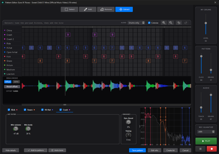This screenshot has height=154, width=219.
Task: Toggle the Colorize checkbox
Action: 149,23
